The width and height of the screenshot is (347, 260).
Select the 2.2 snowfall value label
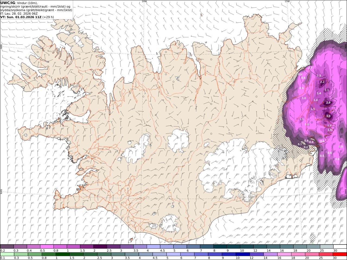[x=322, y=82]
